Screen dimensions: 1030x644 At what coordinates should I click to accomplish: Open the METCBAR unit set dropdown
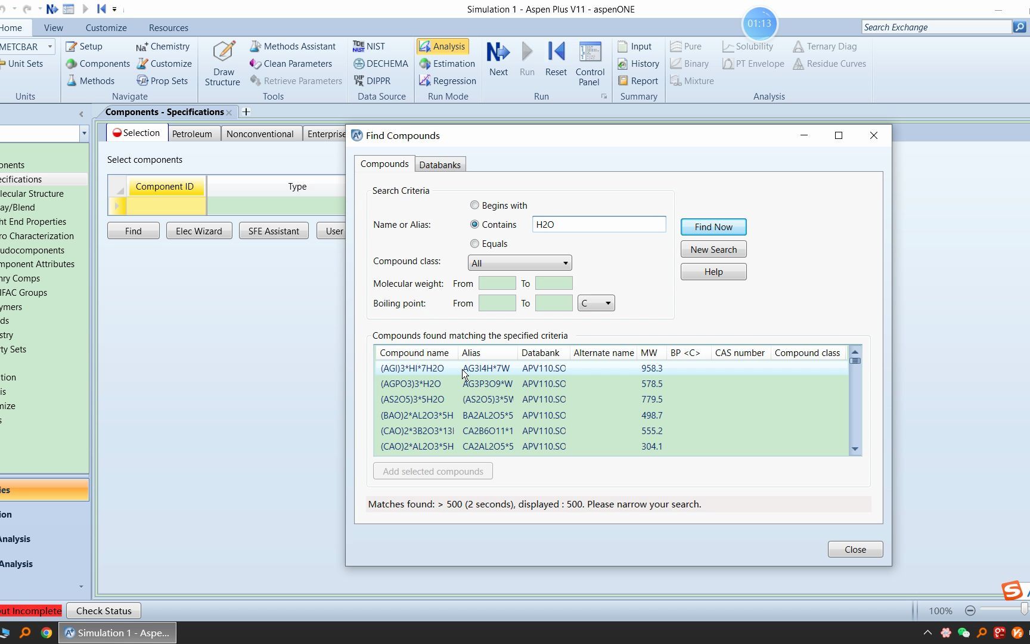click(50, 47)
